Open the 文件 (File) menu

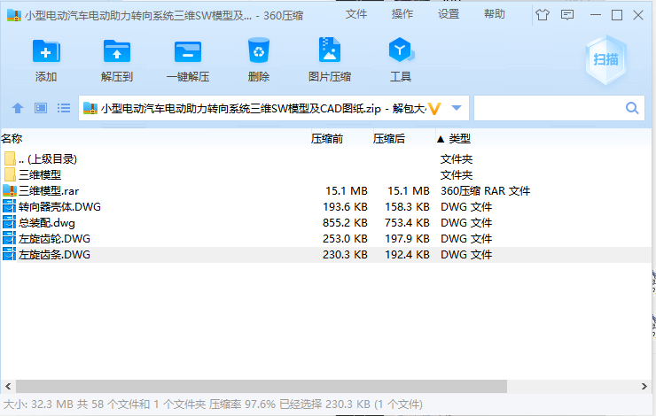(356, 14)
